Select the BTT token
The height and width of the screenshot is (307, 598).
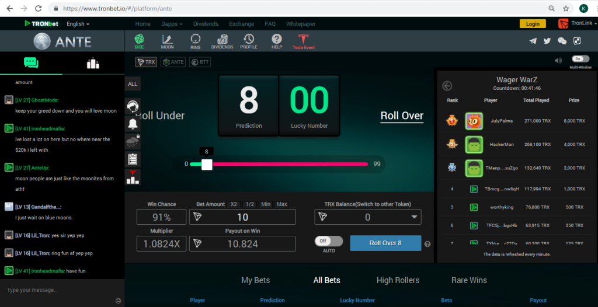click(200, 62)
